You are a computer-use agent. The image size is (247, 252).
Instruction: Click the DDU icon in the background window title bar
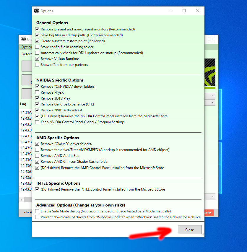[x=23, y=39]
